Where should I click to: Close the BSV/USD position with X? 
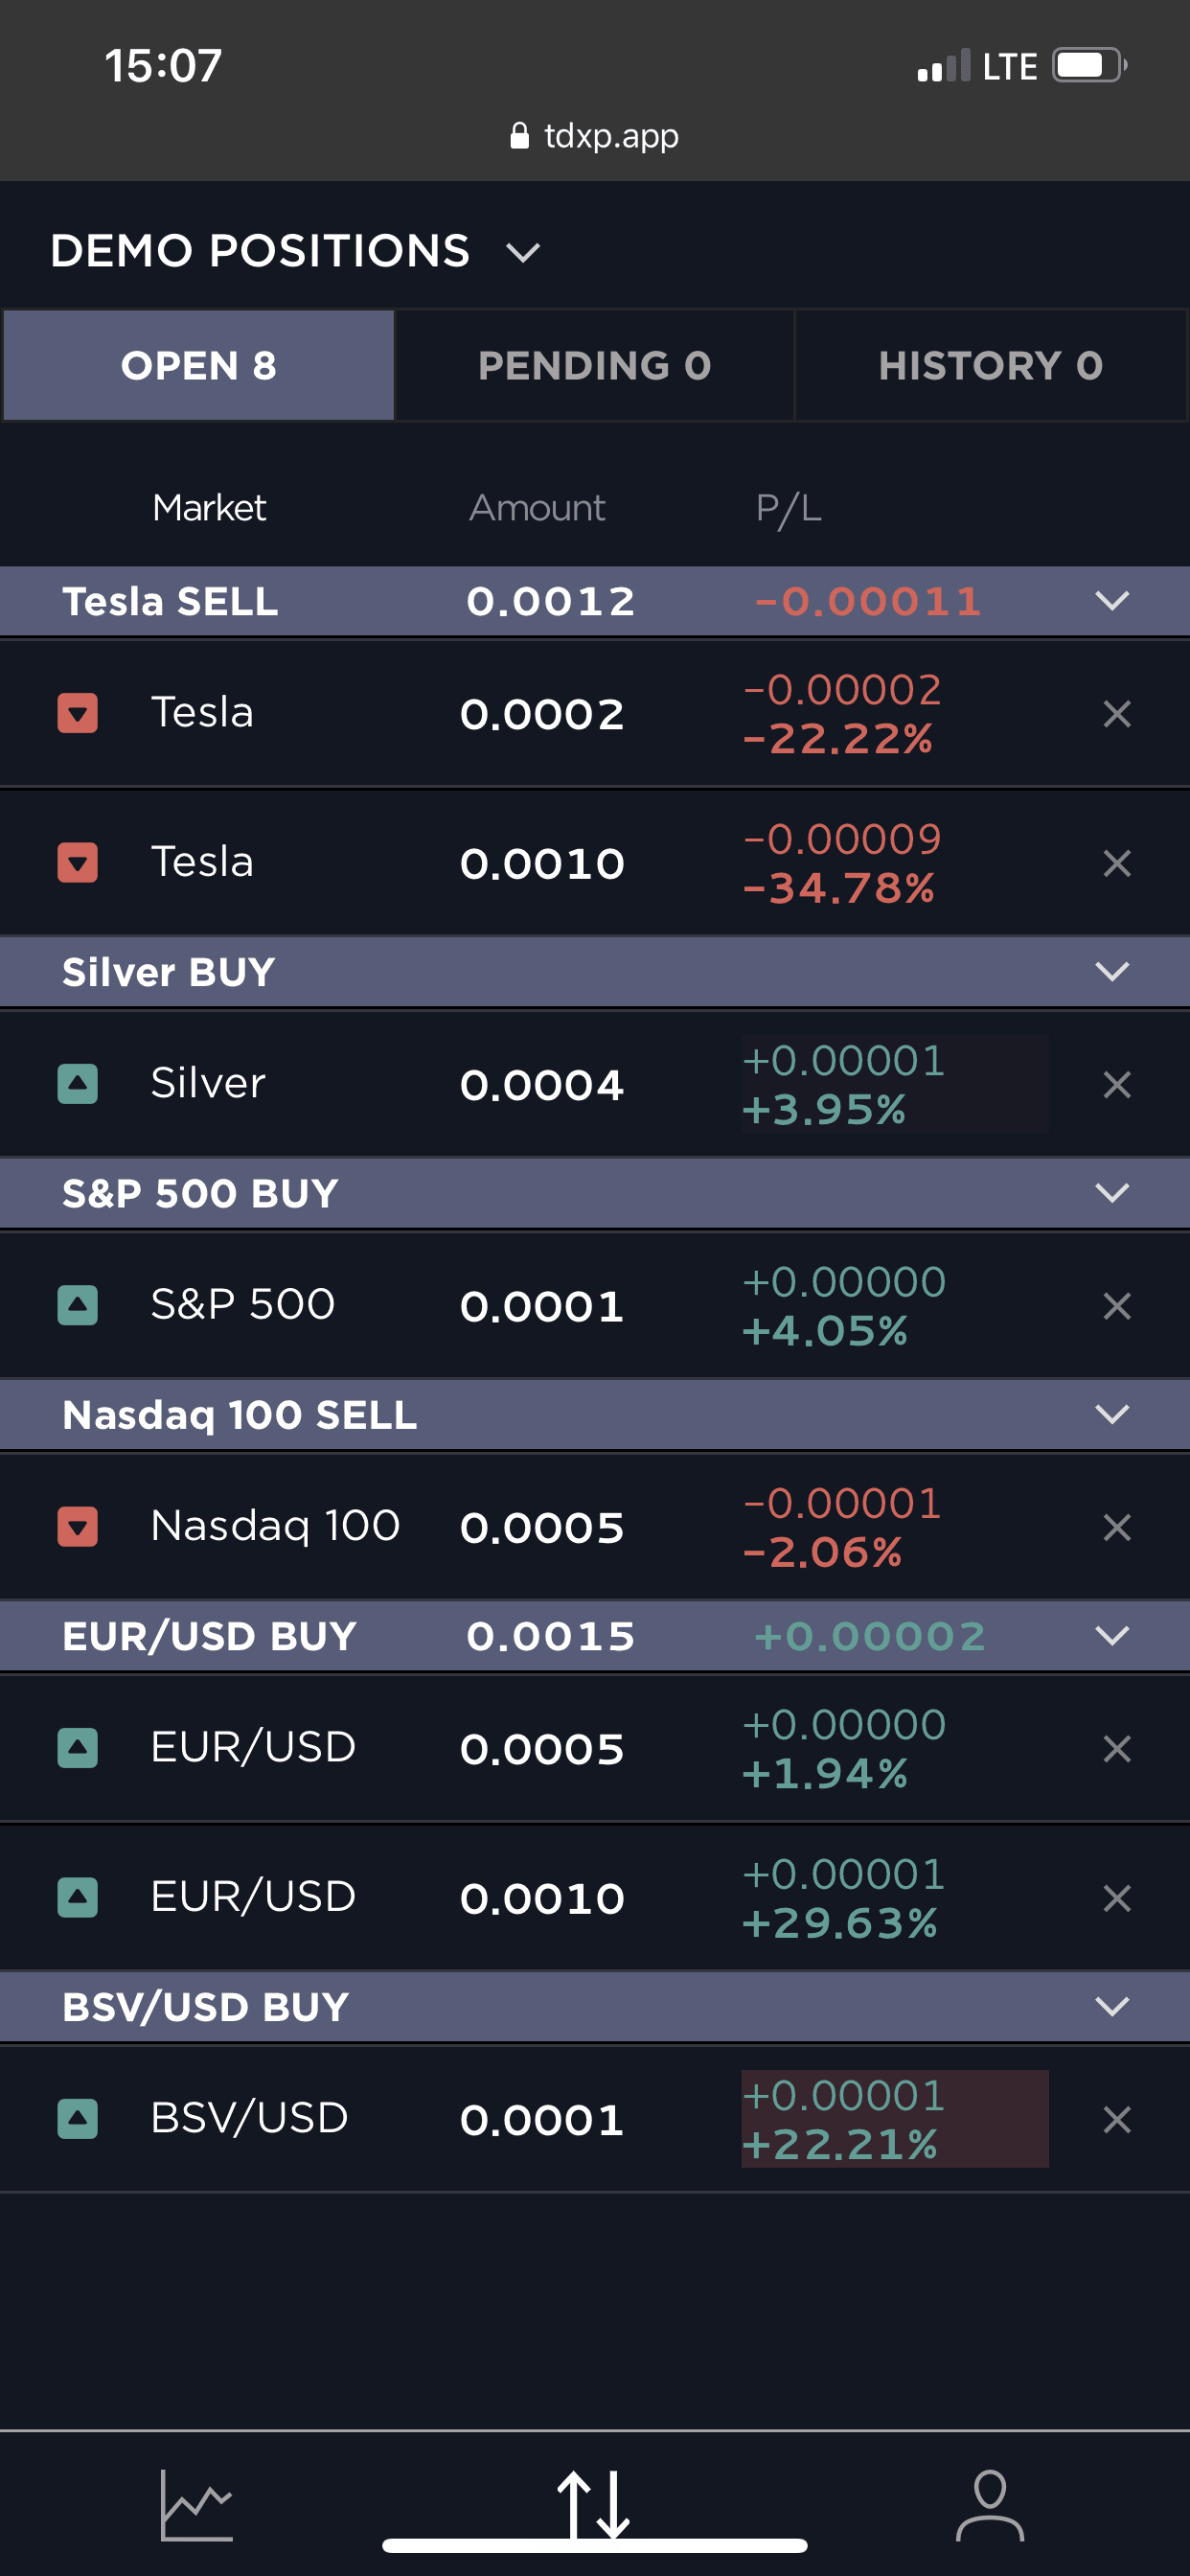click(1116, 2119)
